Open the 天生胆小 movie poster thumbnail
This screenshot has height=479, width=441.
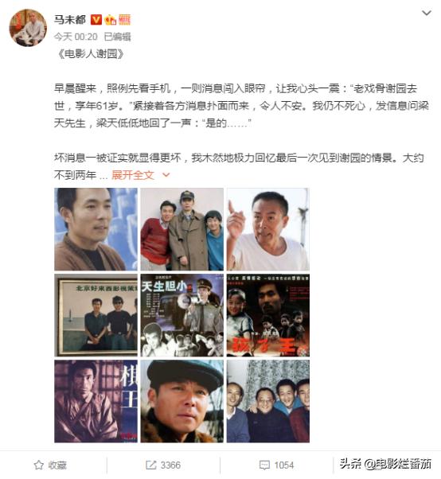coord(182,315)
